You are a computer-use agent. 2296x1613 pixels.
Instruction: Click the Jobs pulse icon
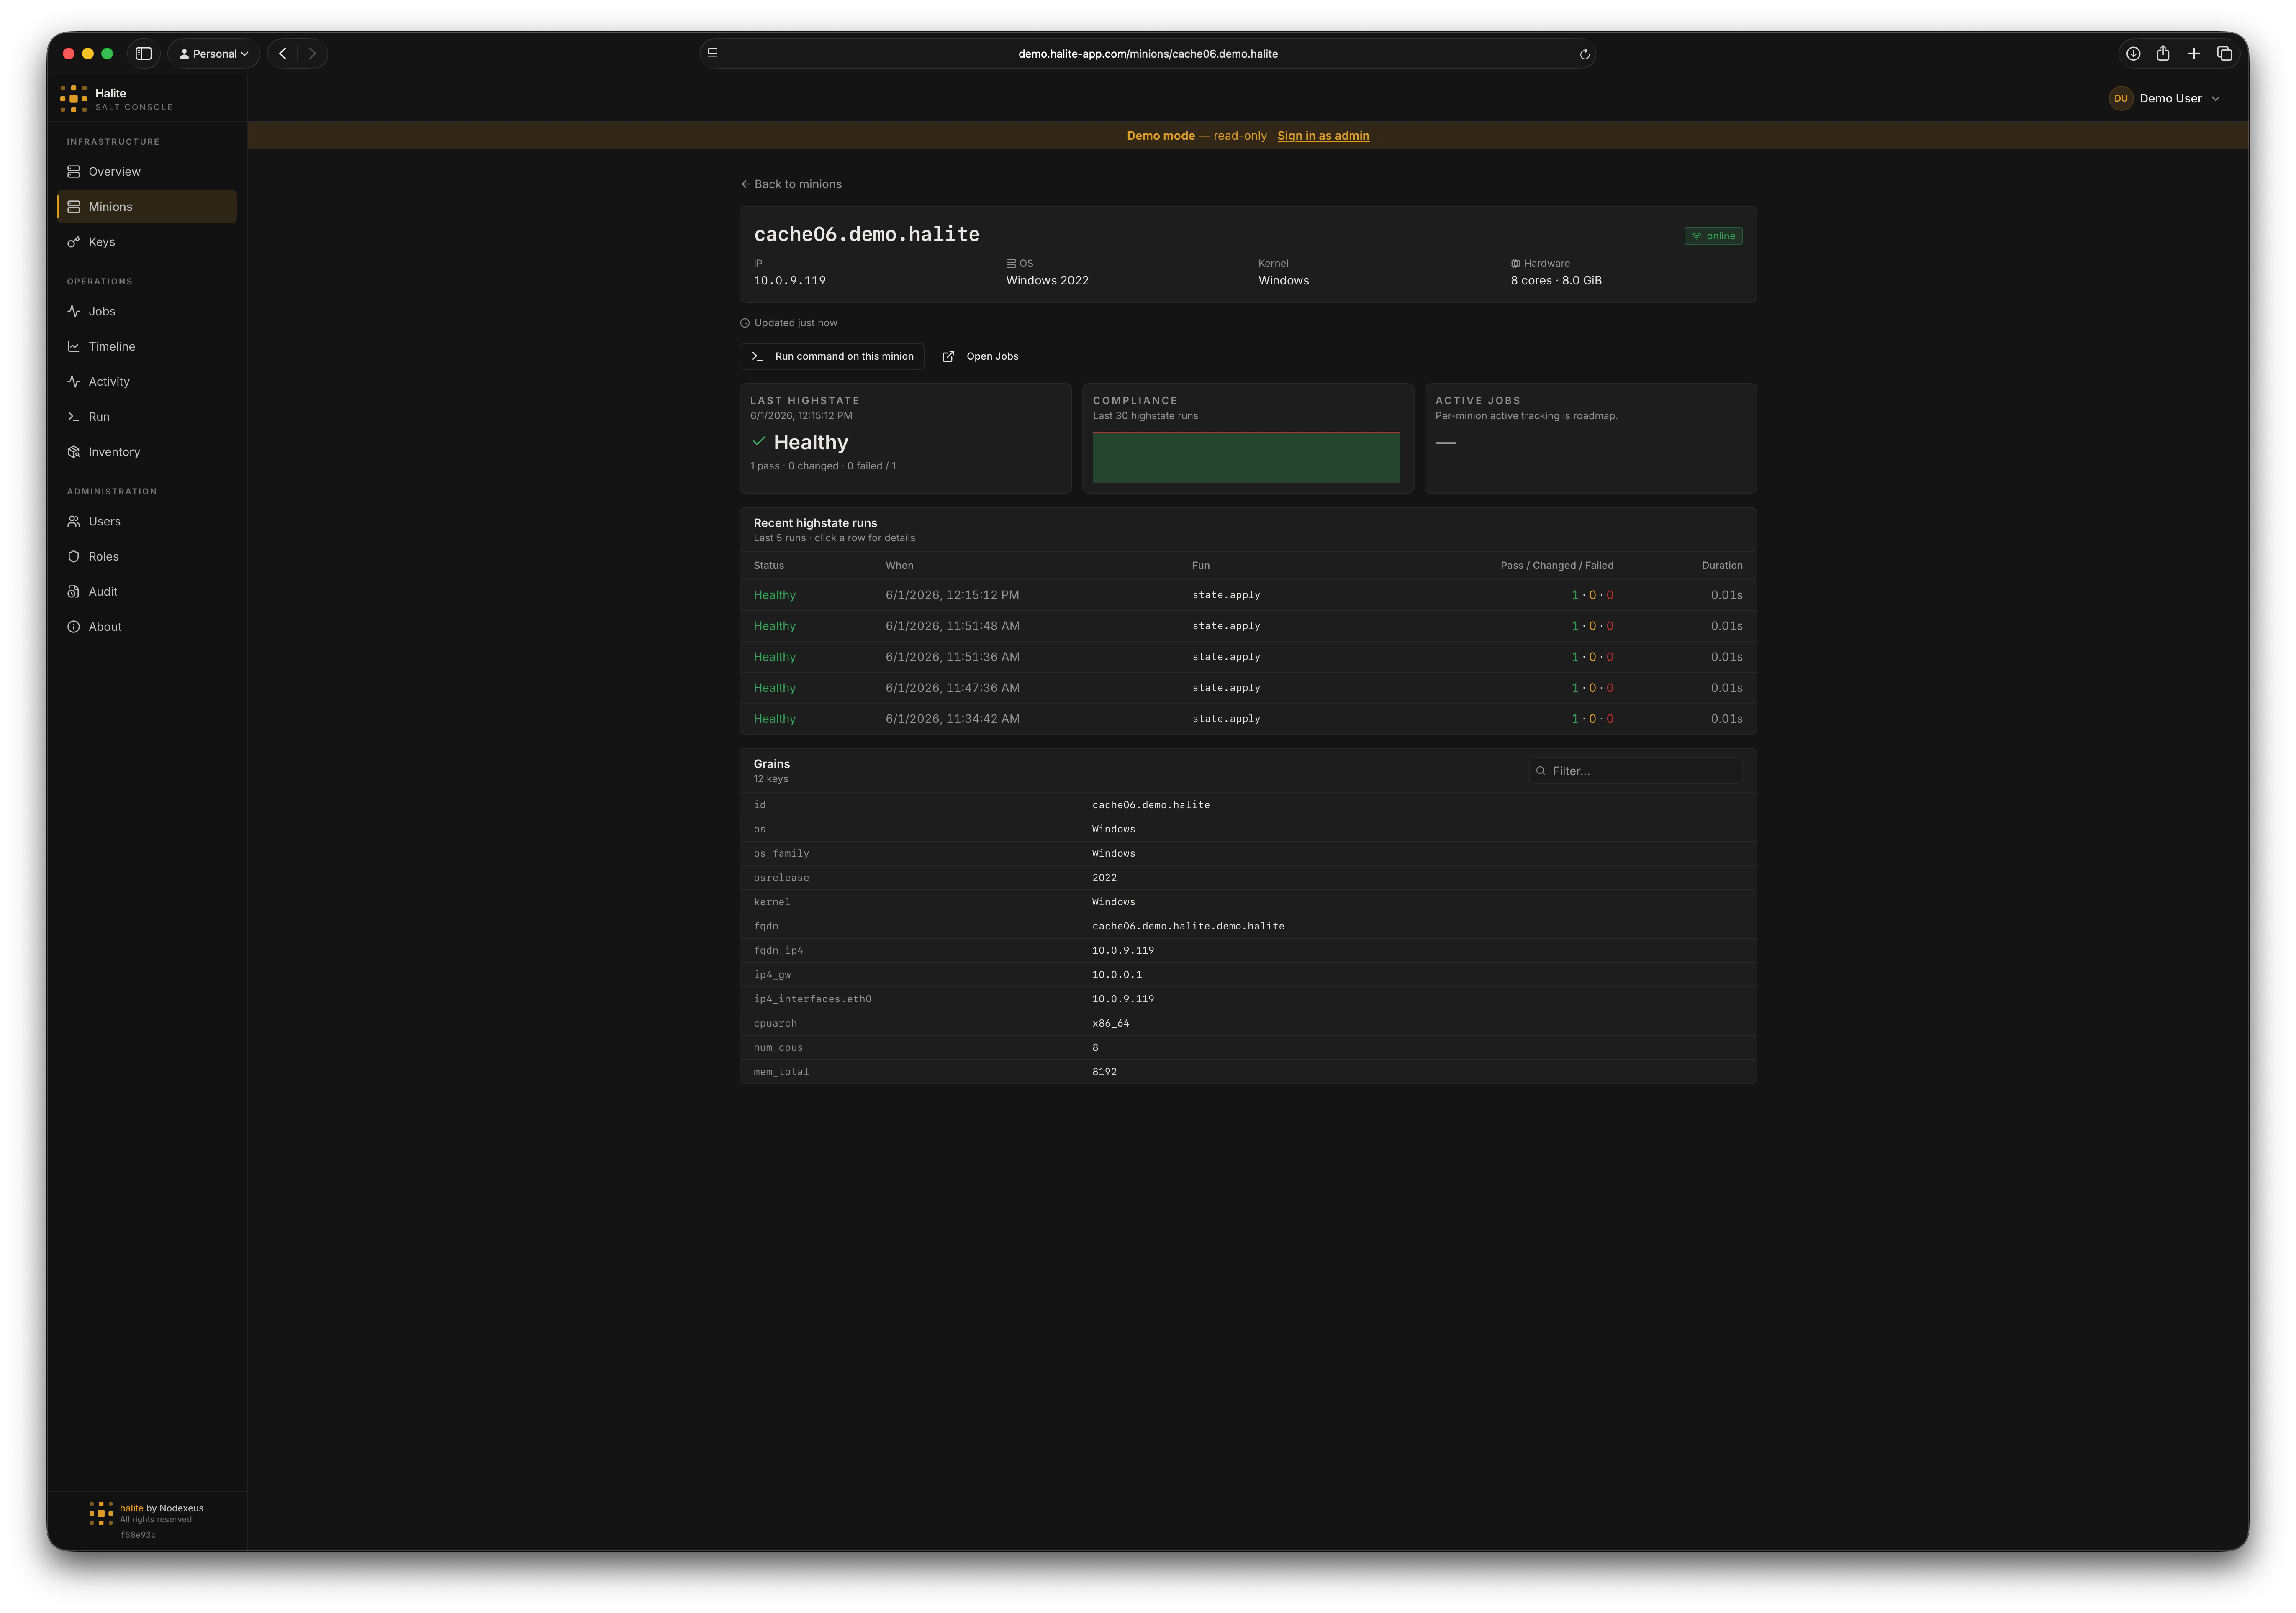tap(74, 312)
